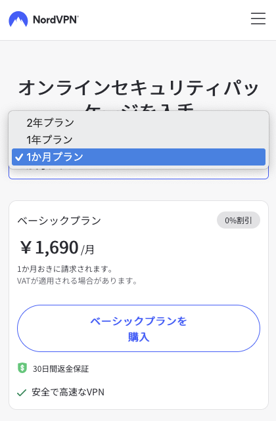Click the green money-back shield icon
276x421 pixels.
pyautogui.click(x=22, y=368)
